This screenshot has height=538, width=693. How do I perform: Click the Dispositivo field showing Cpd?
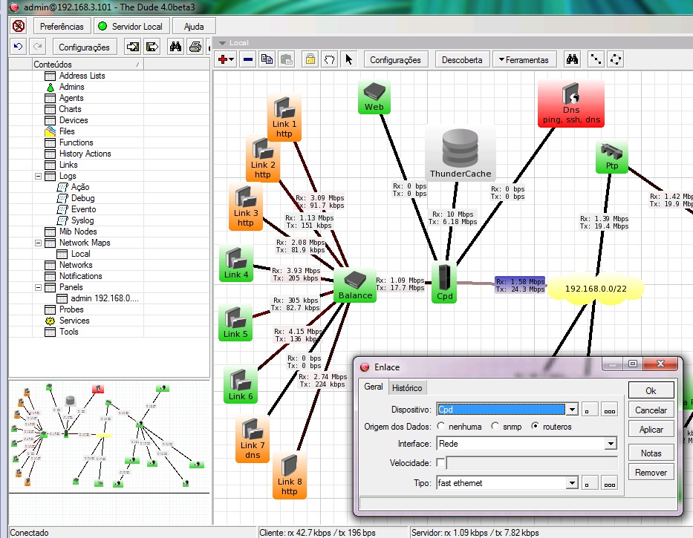pos(501,410)
